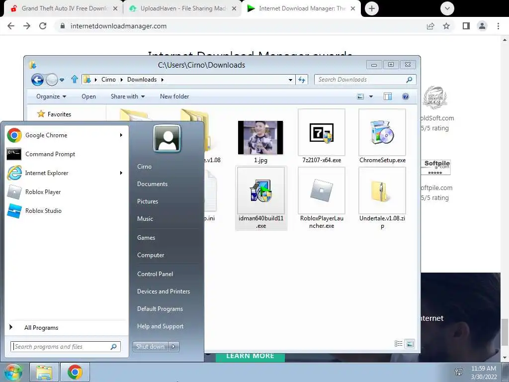Screen dimensions: 509x382
Task: Open Documents from Start menu
Action: 152,184
